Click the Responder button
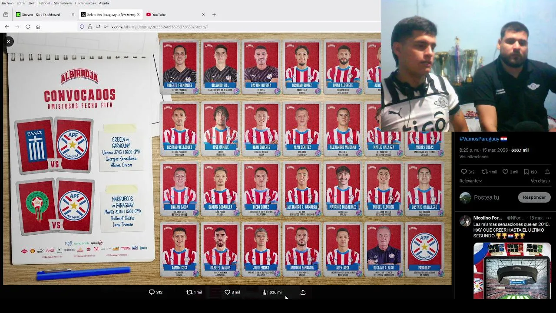Screen dimensions: 556x313 point(534,197)
